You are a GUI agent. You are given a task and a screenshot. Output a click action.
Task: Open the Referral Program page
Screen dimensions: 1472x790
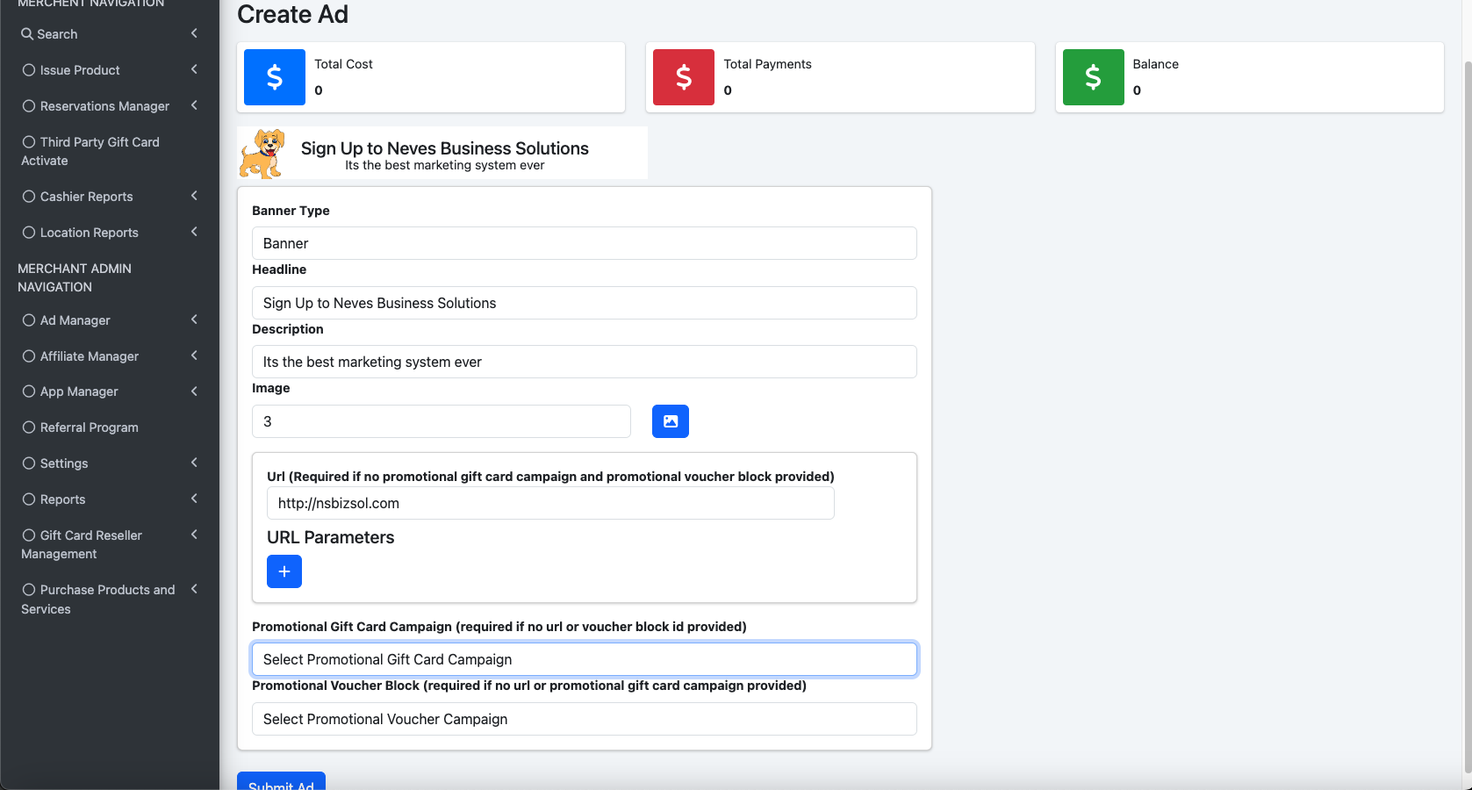tap(110, 427)
